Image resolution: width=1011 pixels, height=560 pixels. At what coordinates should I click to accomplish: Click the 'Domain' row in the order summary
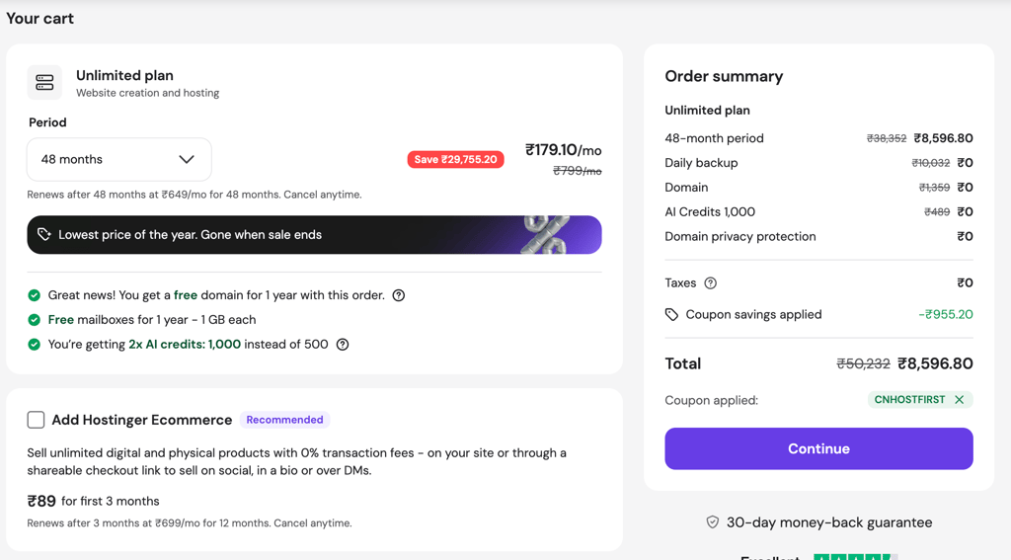point(818,188)
